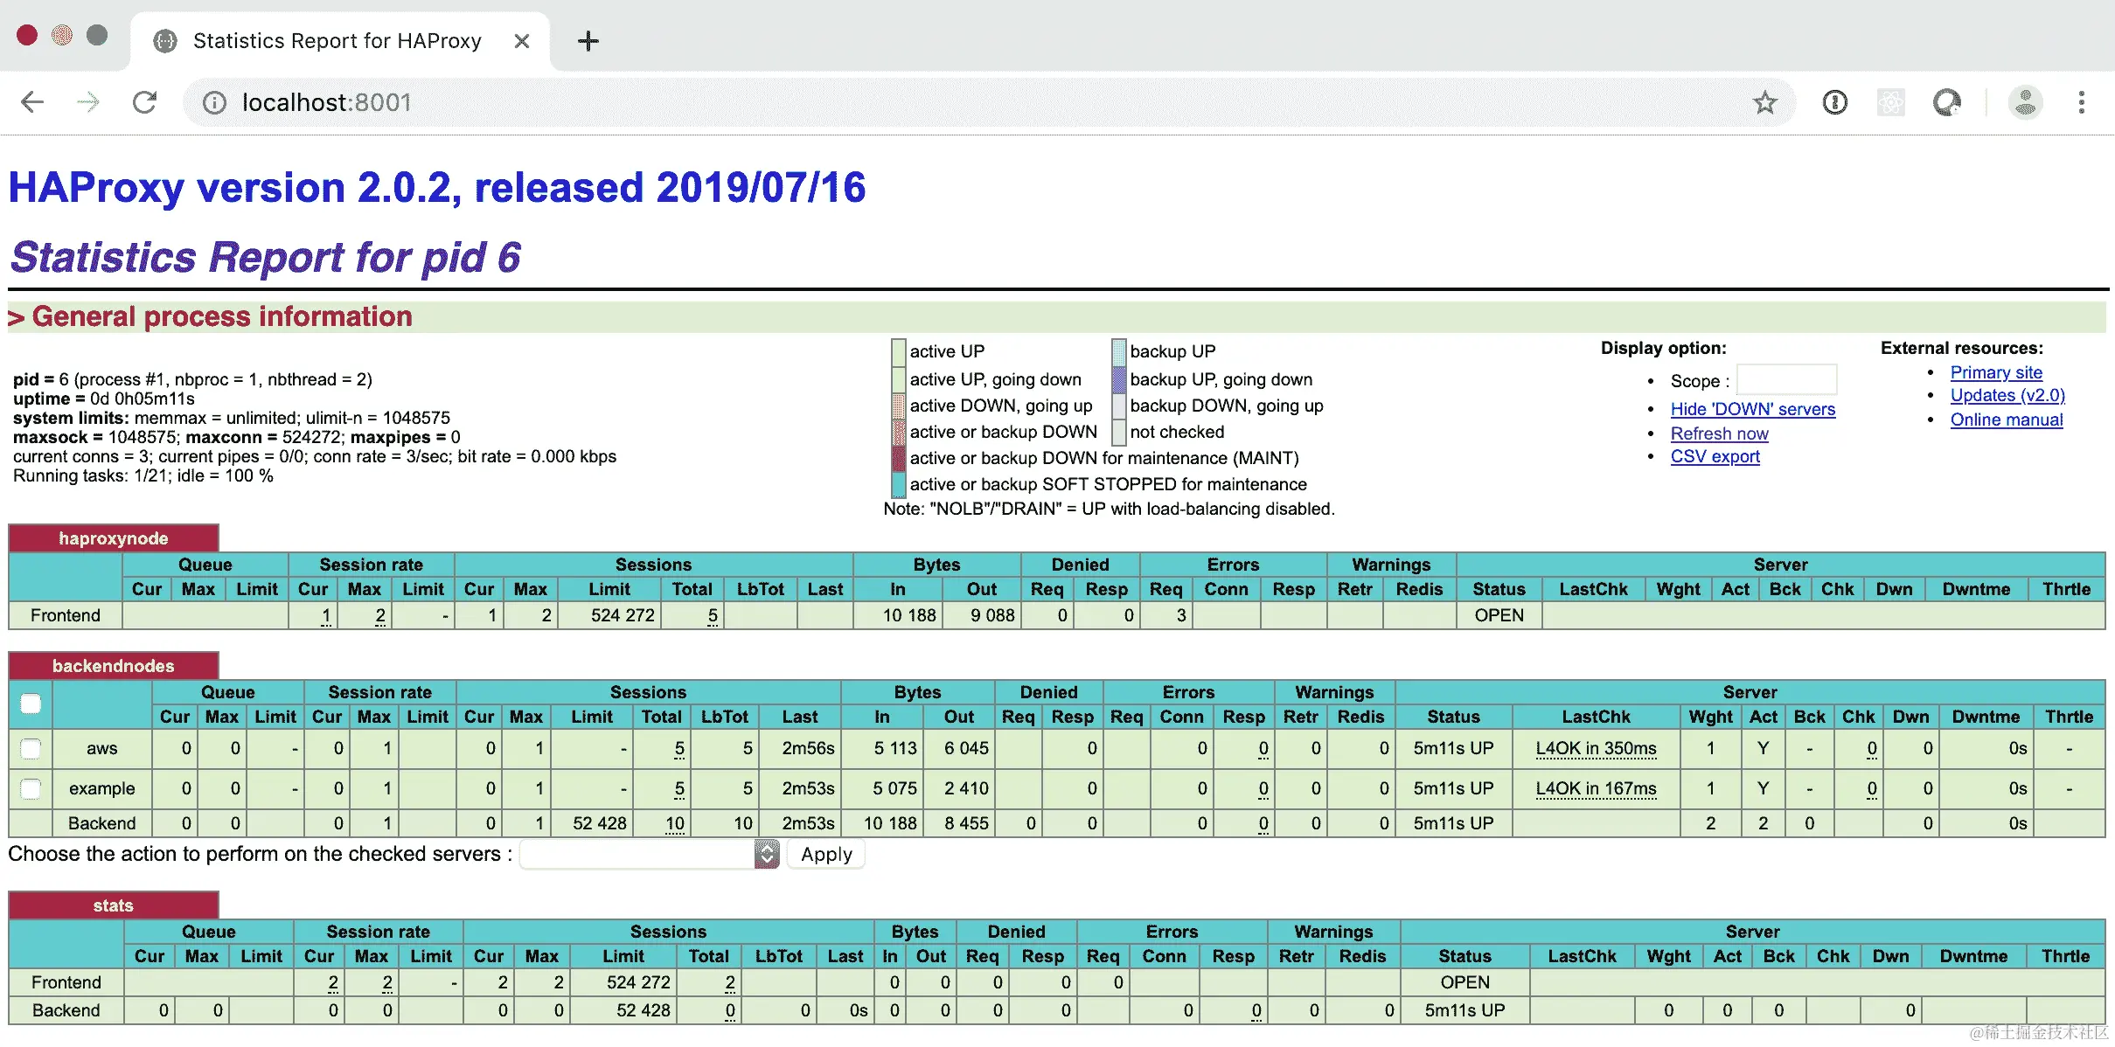This screenshot has height=1047, width=2115.
Task: Open the user profile avatar icon
Action: [2024, 102]
